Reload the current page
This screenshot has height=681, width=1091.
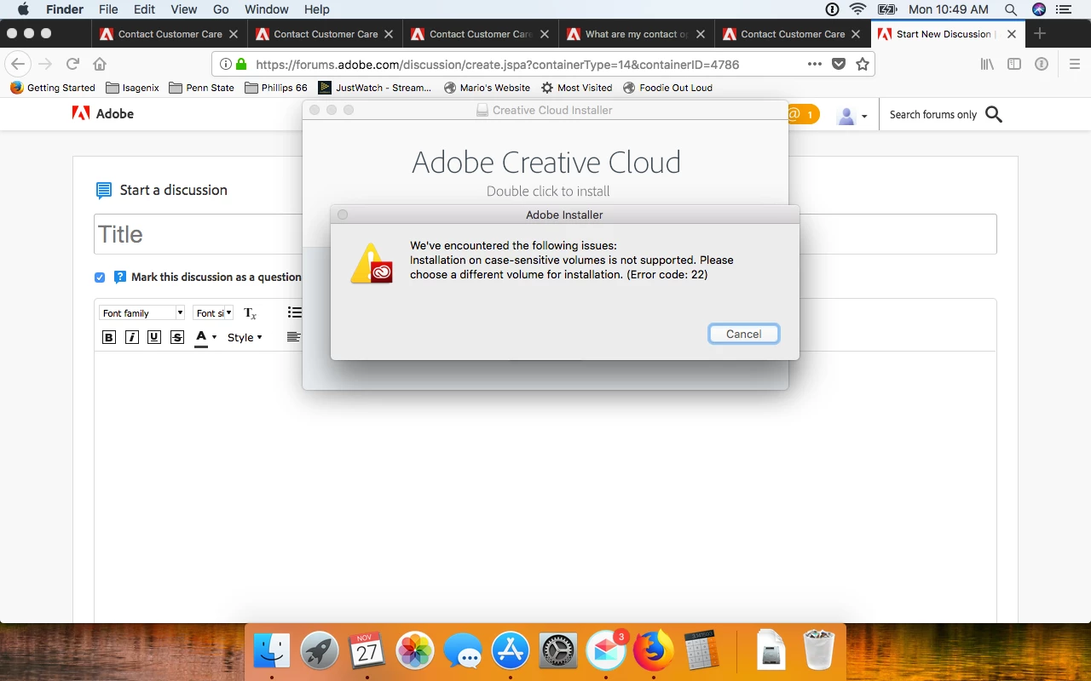pyautogui.click(x=73, y=64)
